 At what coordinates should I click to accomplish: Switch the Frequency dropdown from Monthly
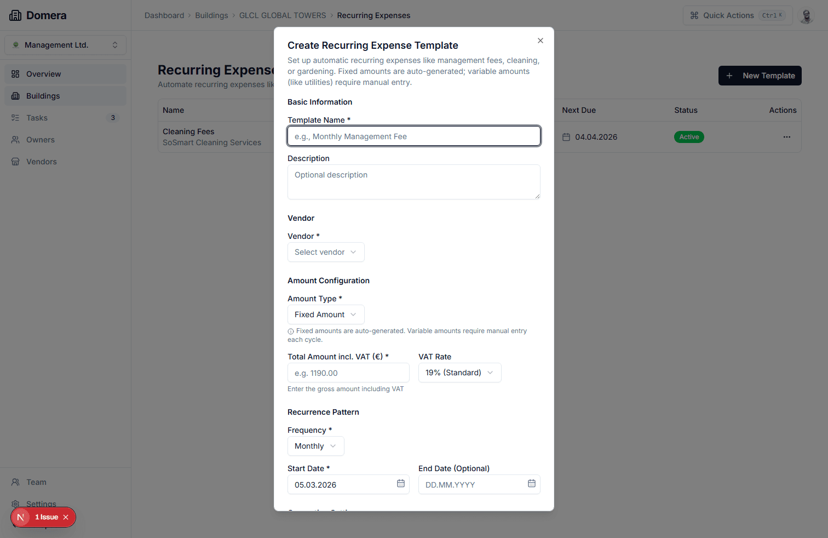[315, 445]
